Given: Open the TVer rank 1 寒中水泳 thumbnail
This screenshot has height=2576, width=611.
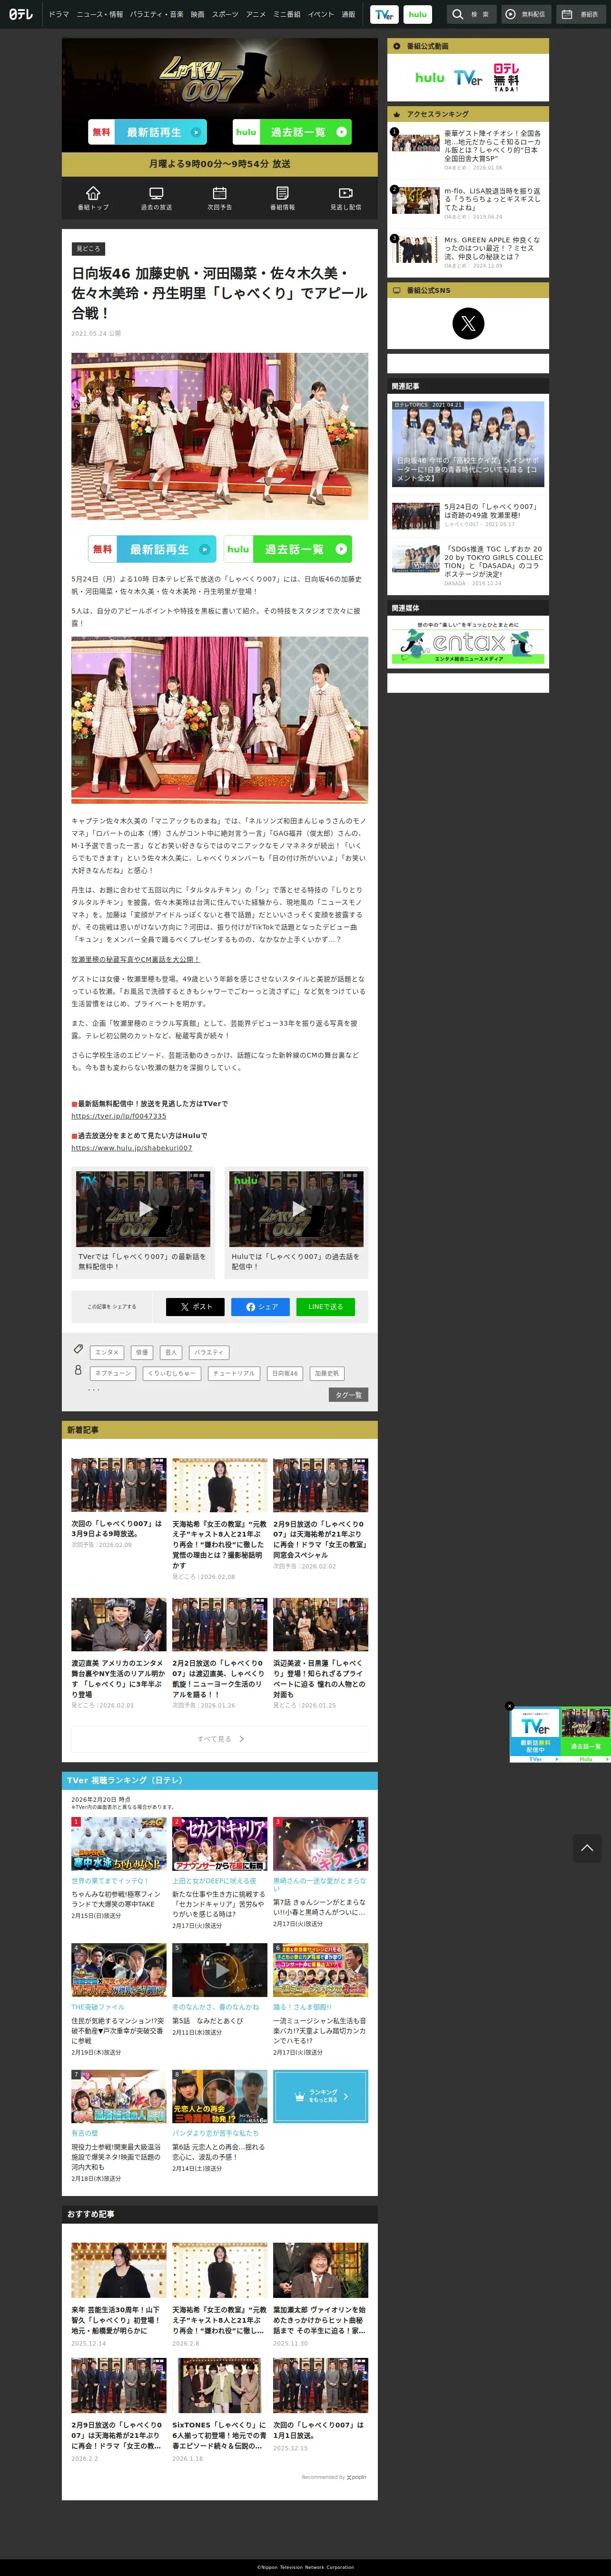Looking at the screenshot, I should (119, 1844).
